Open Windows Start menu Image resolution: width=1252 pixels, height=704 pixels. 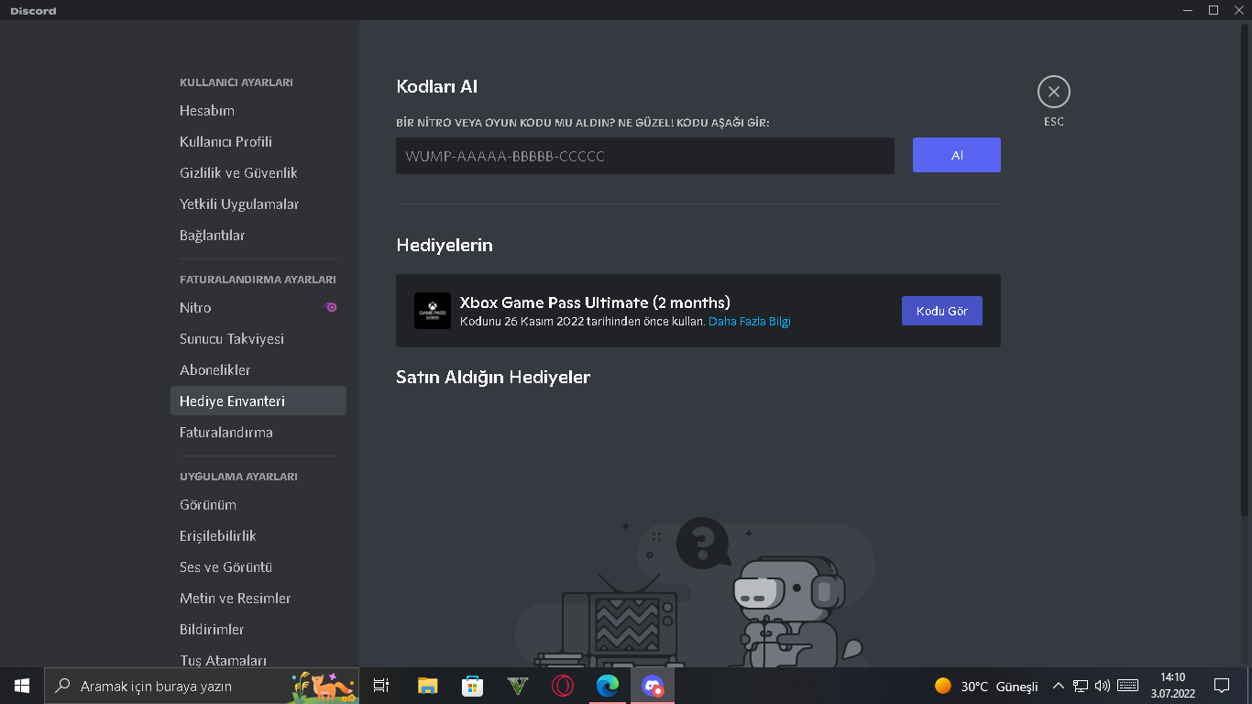coord(22,686)
